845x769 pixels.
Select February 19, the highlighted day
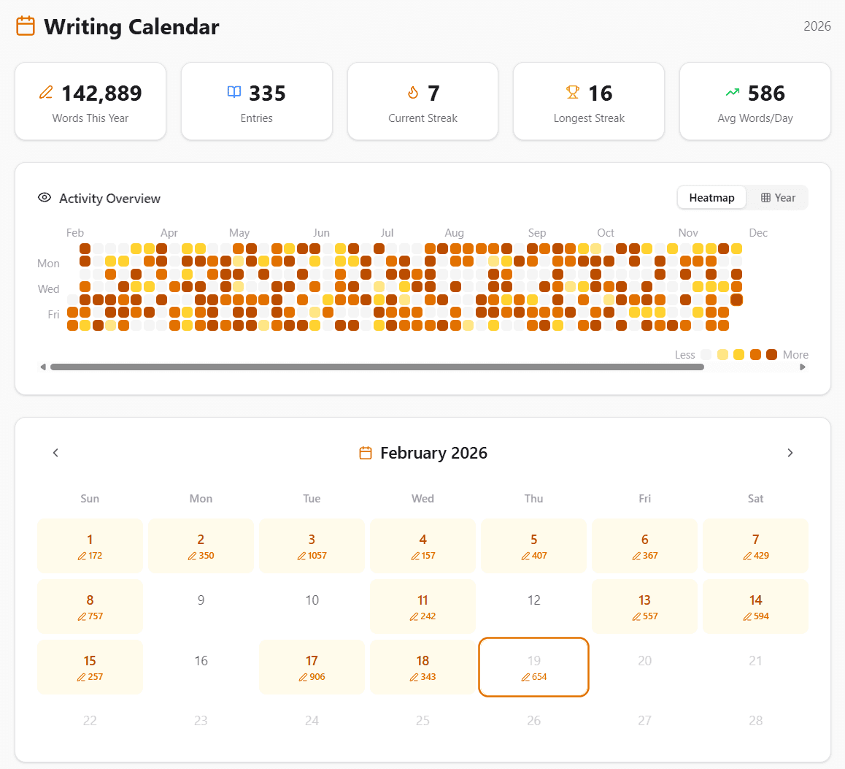pos(533,667)
